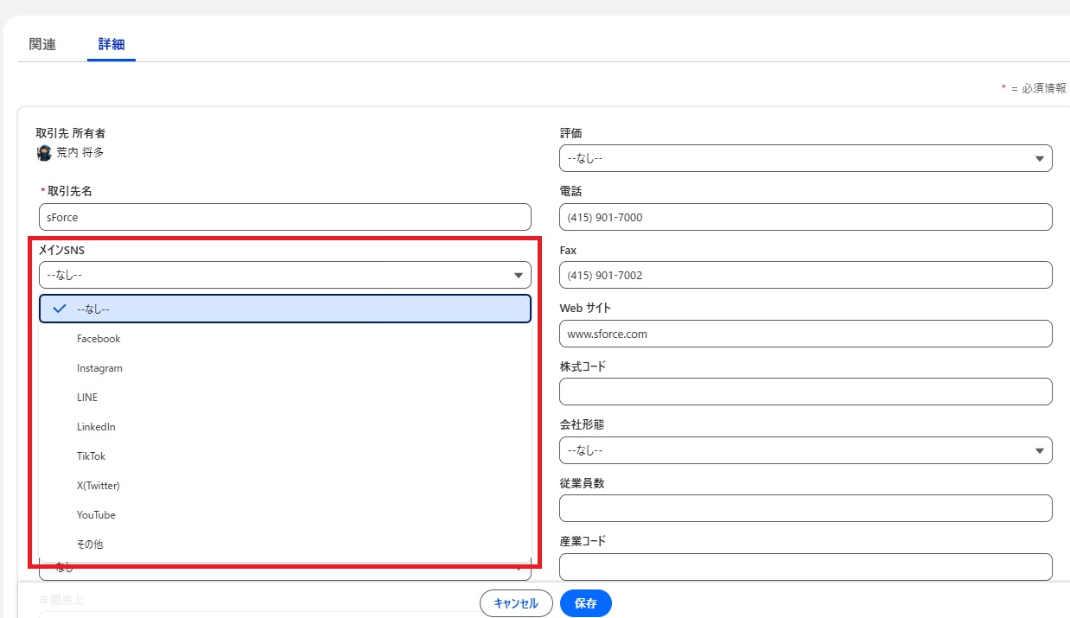Click the 取引先名 input field
This screenshot has height=618, width=1070.
click(284, 217)
